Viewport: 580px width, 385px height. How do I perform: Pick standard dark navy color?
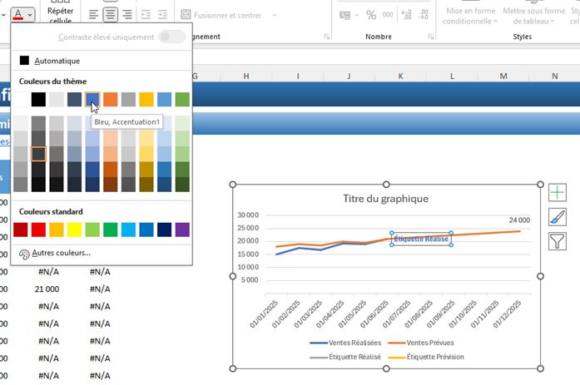point(164,230)
